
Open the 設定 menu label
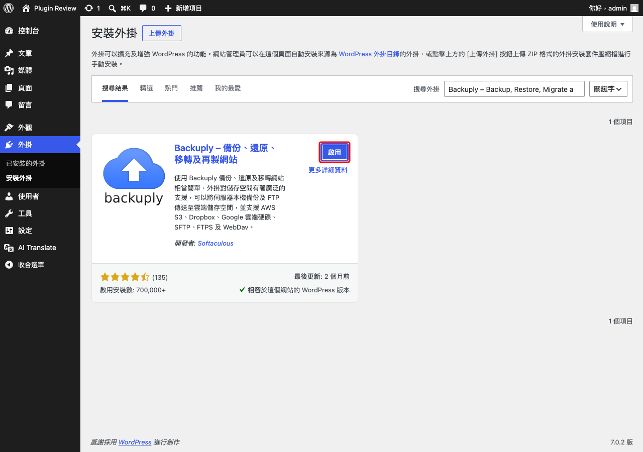(25, 231)
